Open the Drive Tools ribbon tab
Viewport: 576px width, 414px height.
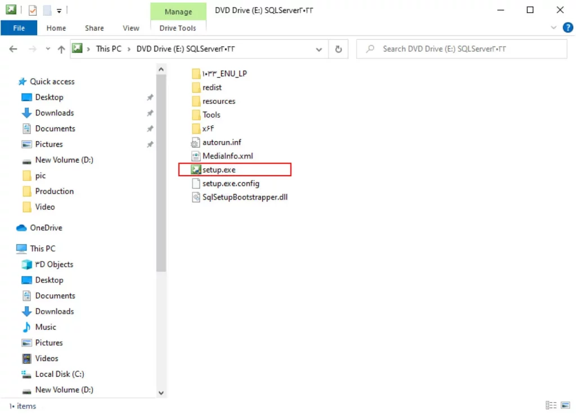[x=178, y=28]
